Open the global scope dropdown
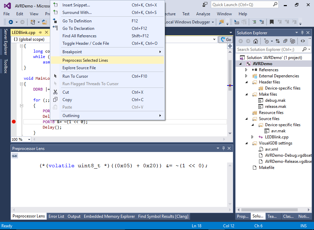The height and width of the screenshot is (230, 314). point(214,39)
